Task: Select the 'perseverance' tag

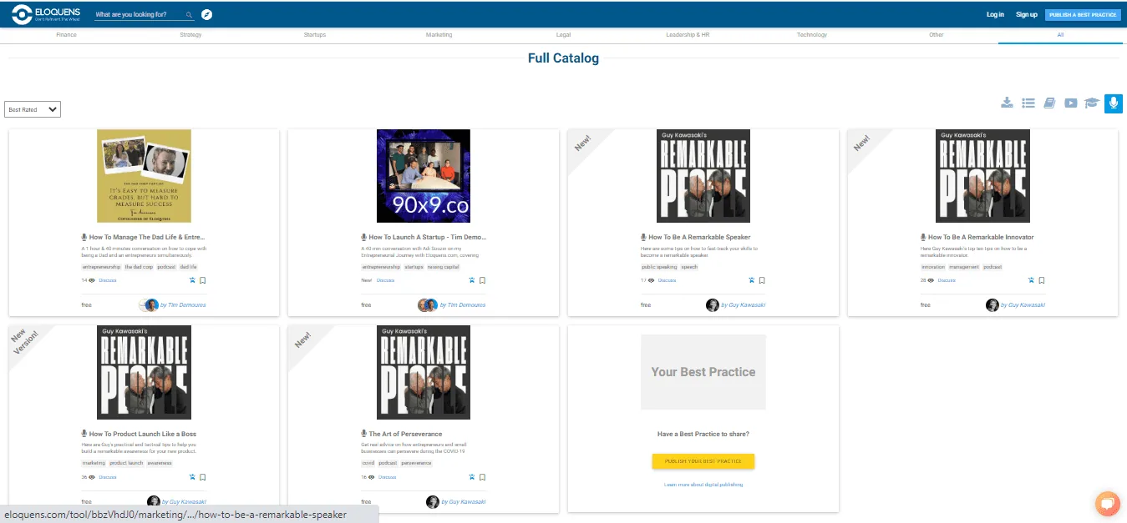Action: 416,464
